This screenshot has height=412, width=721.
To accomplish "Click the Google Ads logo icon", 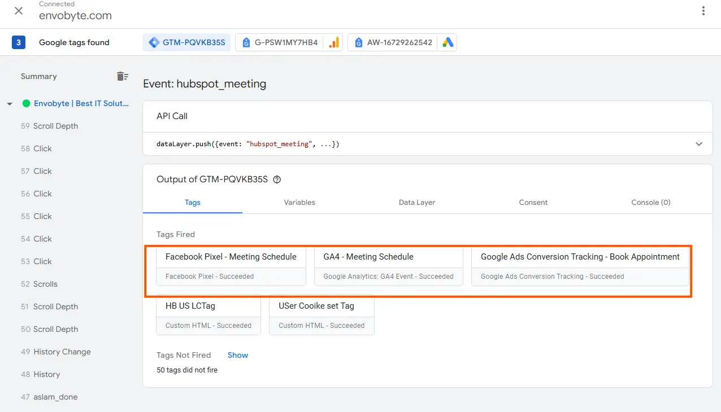I will (448, 42).
